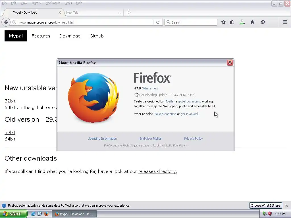
Task: Close the About Mozilla Firefox dialog
Action: point(230,63)
